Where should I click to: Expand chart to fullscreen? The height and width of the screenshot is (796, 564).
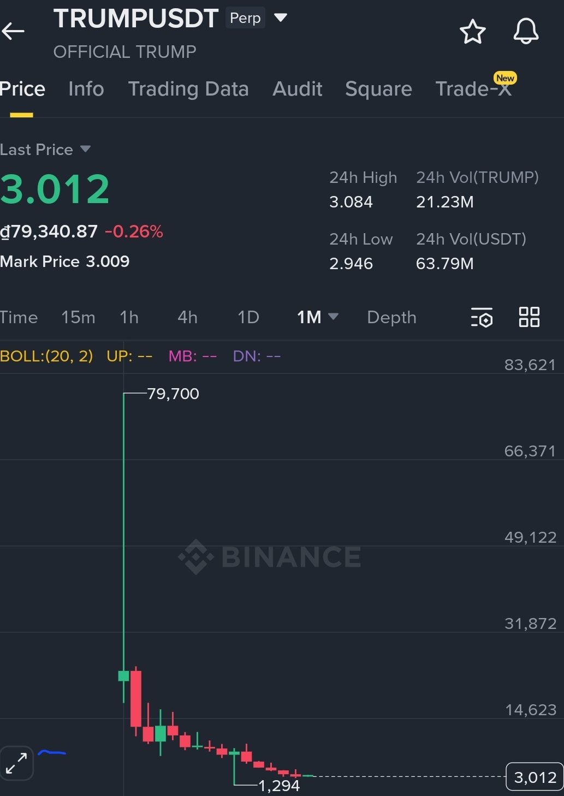(17, 763)
